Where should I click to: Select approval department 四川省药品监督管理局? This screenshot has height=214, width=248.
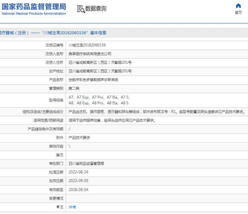[86, 164]
